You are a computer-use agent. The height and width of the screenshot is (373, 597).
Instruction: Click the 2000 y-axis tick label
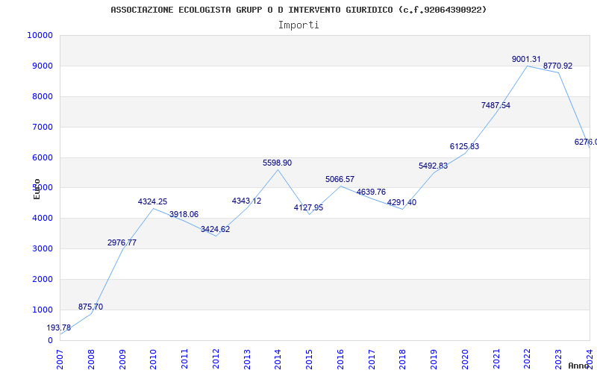pos(42,279)
